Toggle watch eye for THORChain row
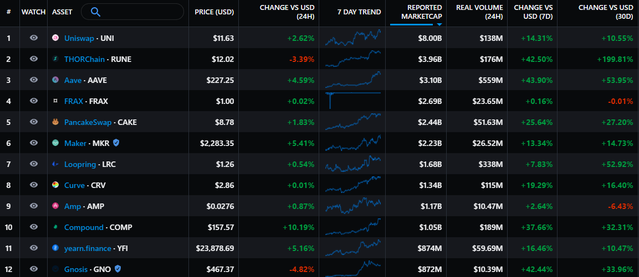639x277 pixels. coord(34,59)
